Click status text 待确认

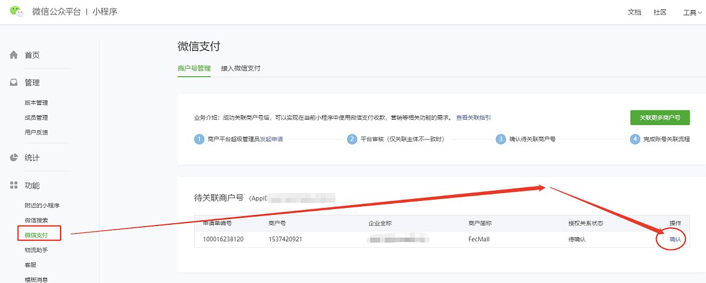[577, 240]
